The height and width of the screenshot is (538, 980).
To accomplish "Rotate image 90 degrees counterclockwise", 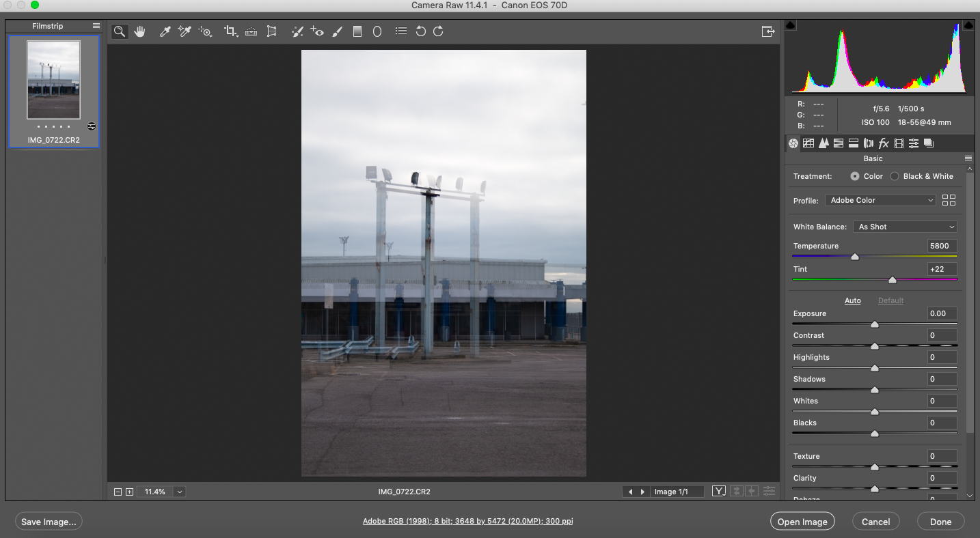I will 421,31.
